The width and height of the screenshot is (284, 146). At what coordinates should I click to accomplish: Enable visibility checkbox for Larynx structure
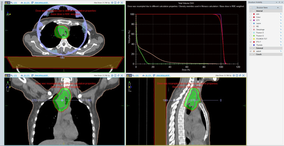(251, 23)
